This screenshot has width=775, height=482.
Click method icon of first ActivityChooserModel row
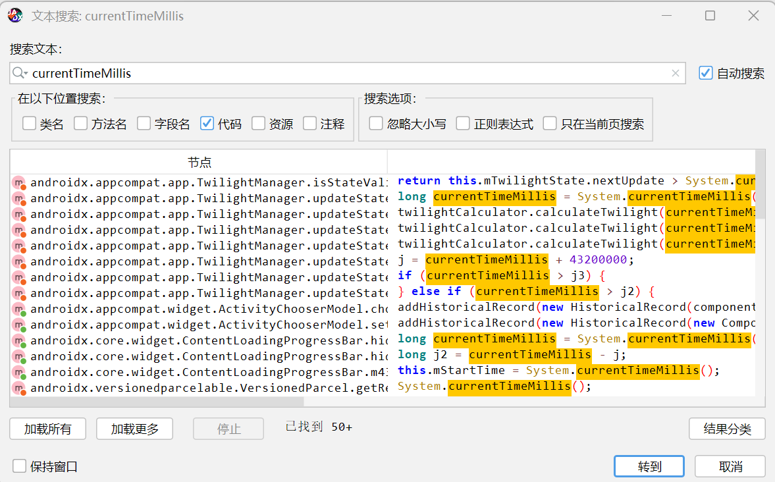click(x=18, y=309)
